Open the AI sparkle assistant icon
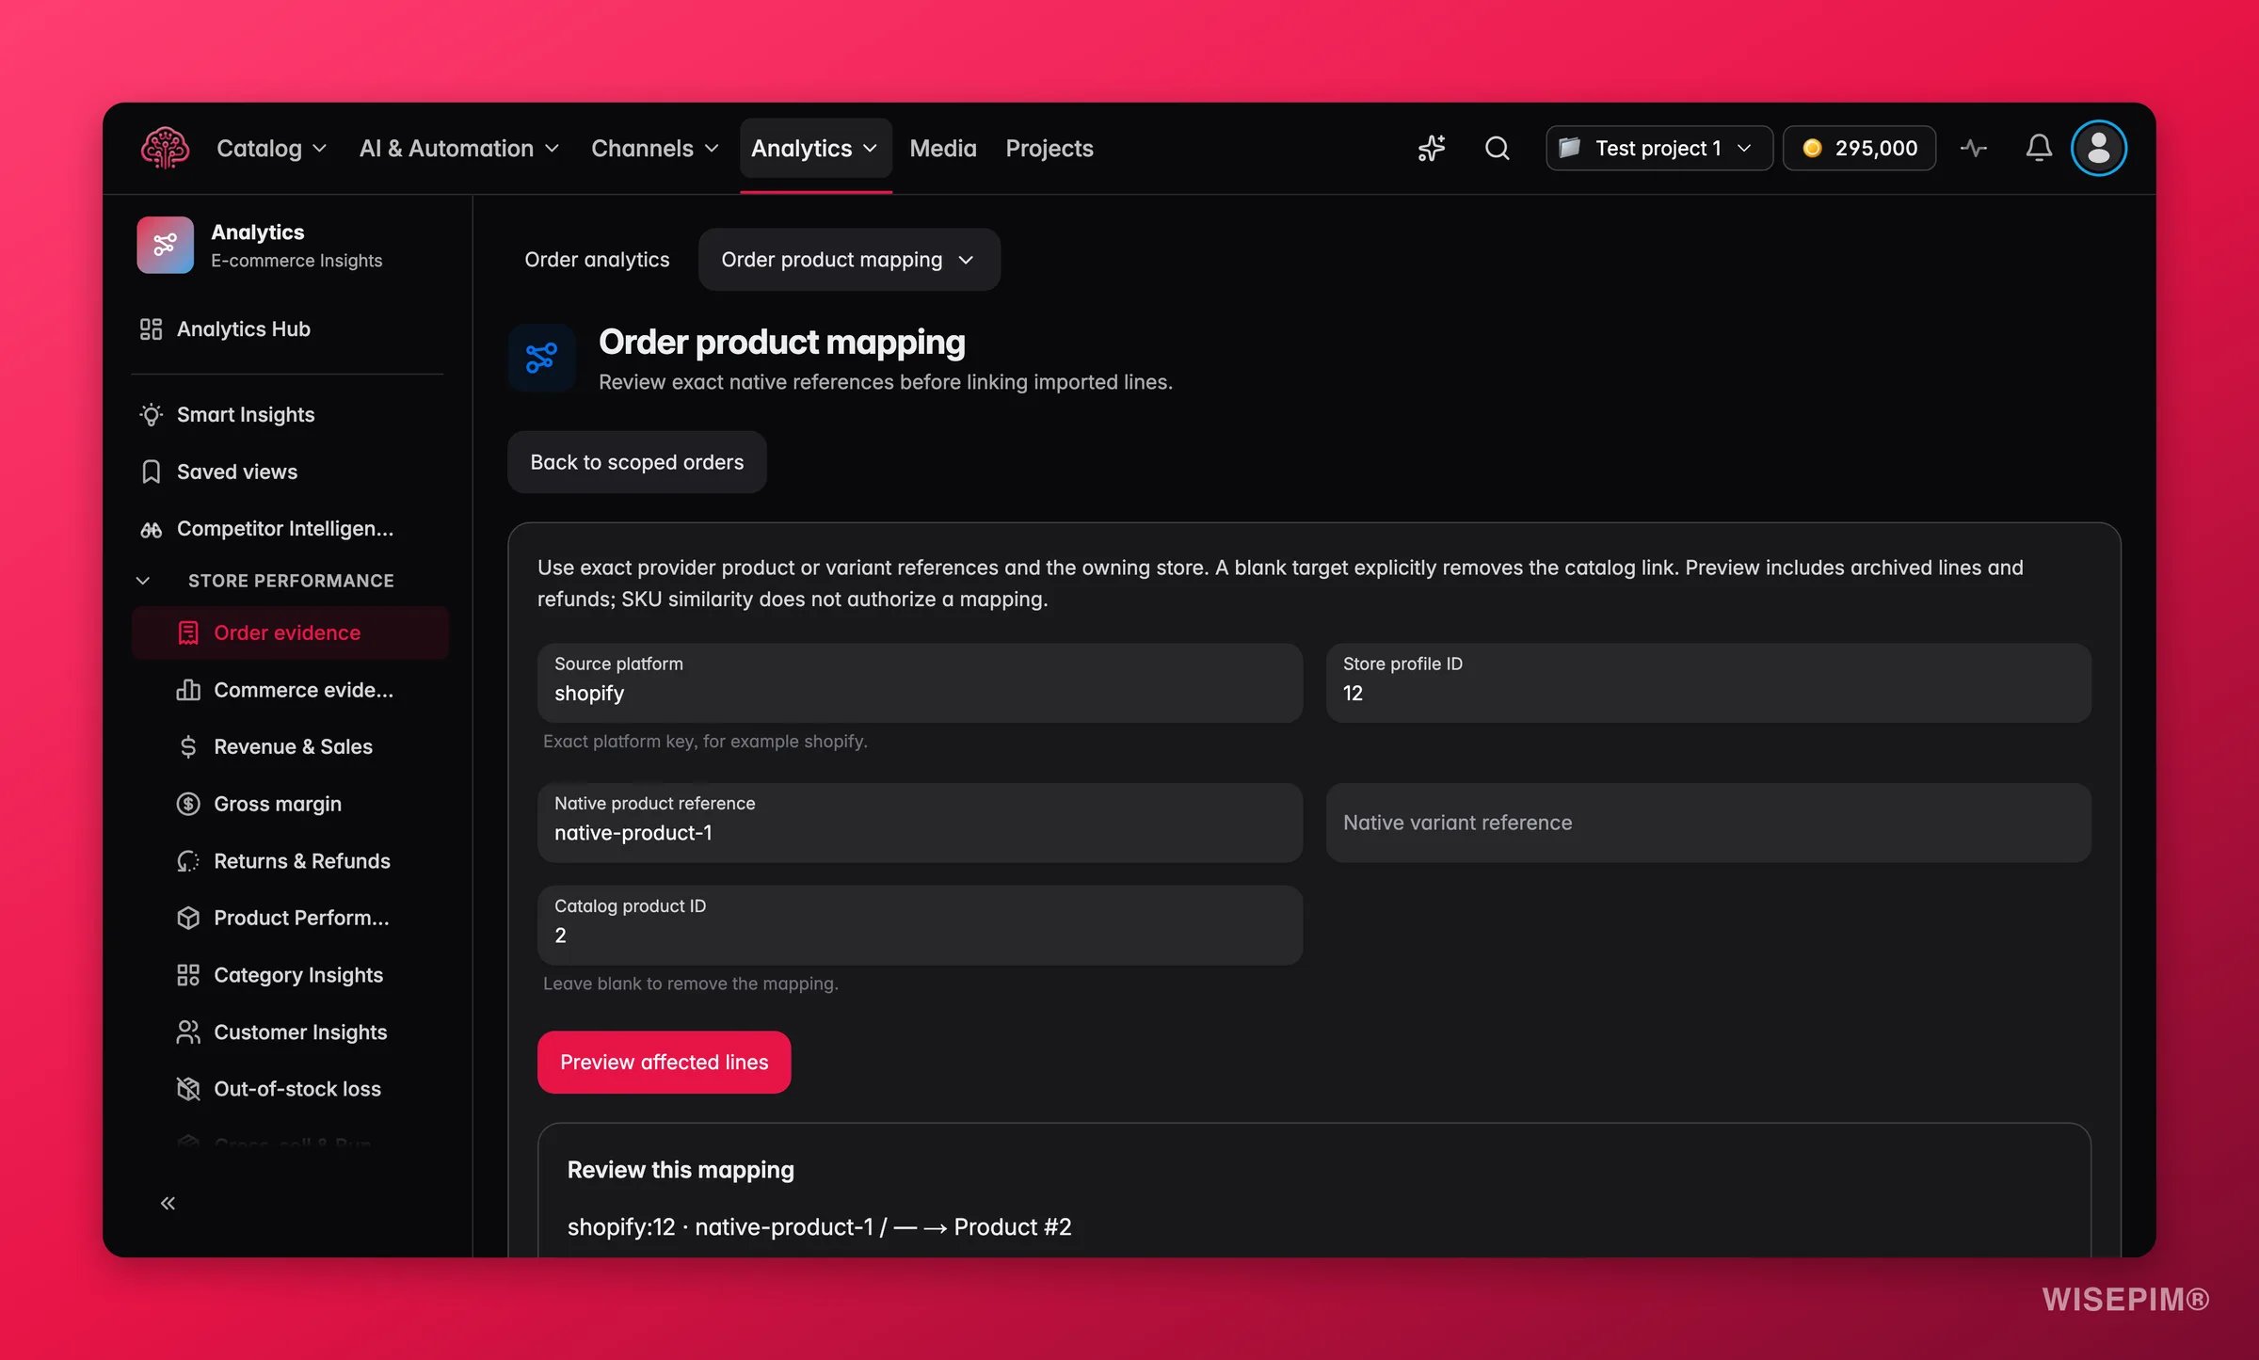This screenshot has width=2259, height=1360. pyautogui.click(x=1432, y=148)
